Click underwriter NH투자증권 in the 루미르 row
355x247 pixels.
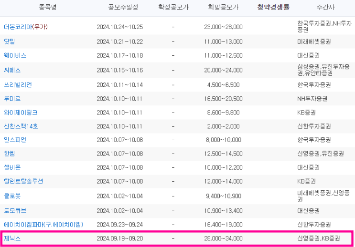click(312, 99)
